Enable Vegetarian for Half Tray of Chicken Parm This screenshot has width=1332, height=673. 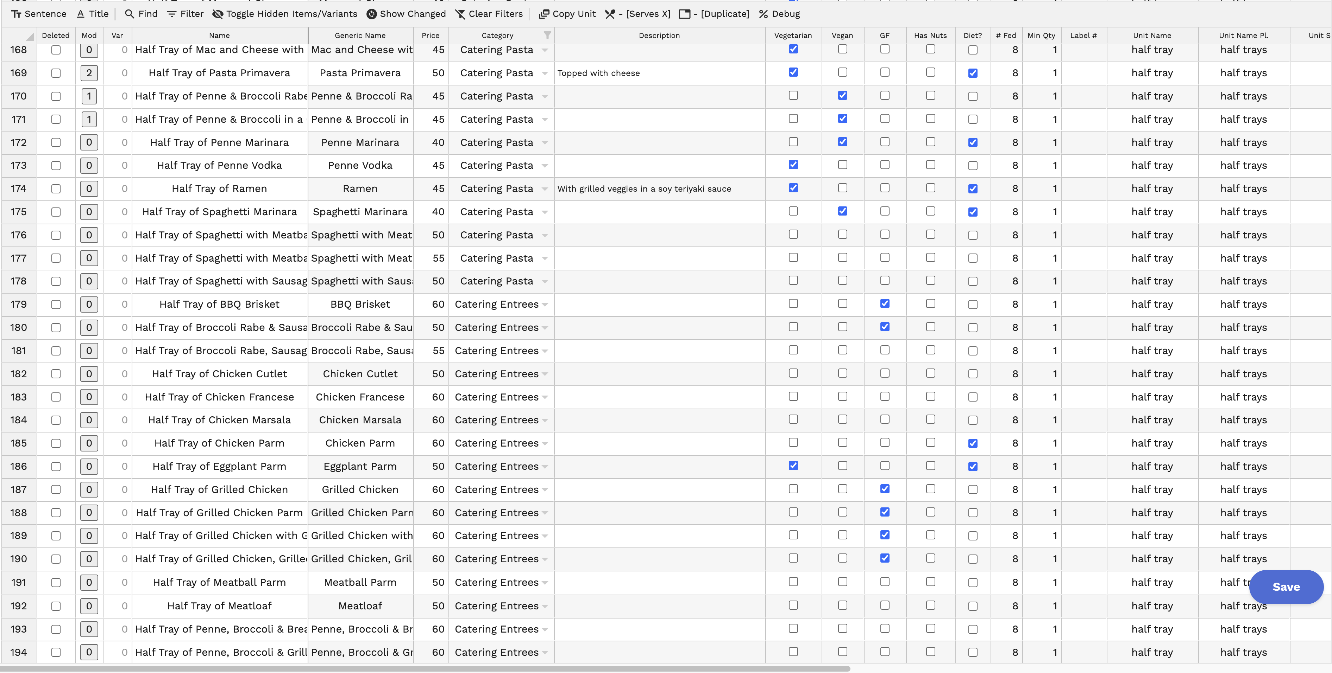(793, 443)
